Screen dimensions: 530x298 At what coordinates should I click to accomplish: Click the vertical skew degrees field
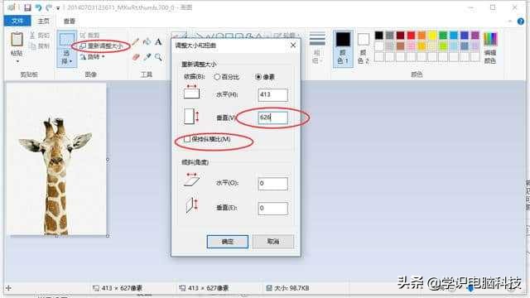click(272, 208)
